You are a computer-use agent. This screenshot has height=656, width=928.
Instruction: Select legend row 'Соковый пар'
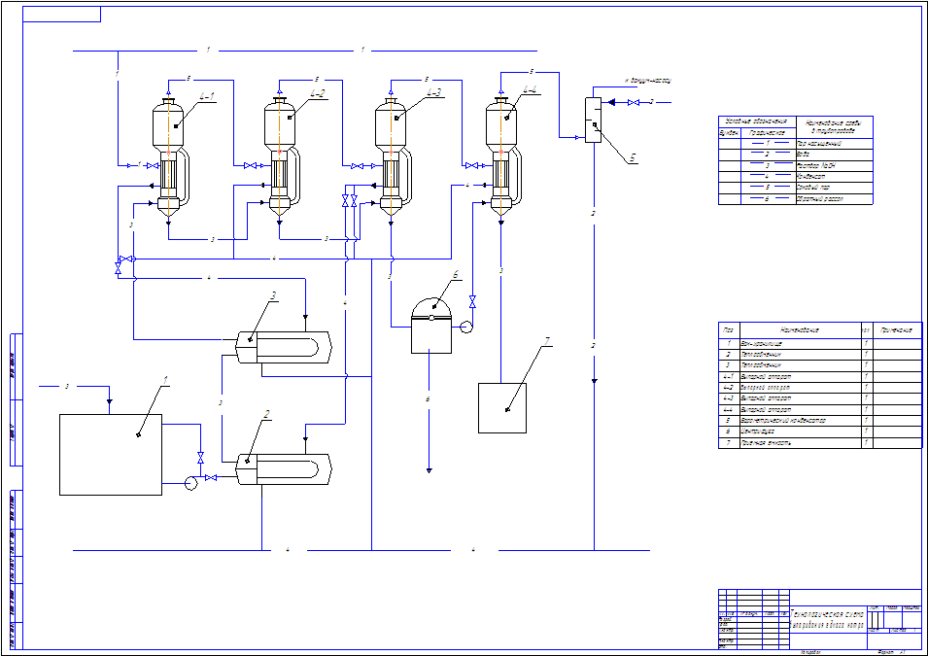click(796, 188)
